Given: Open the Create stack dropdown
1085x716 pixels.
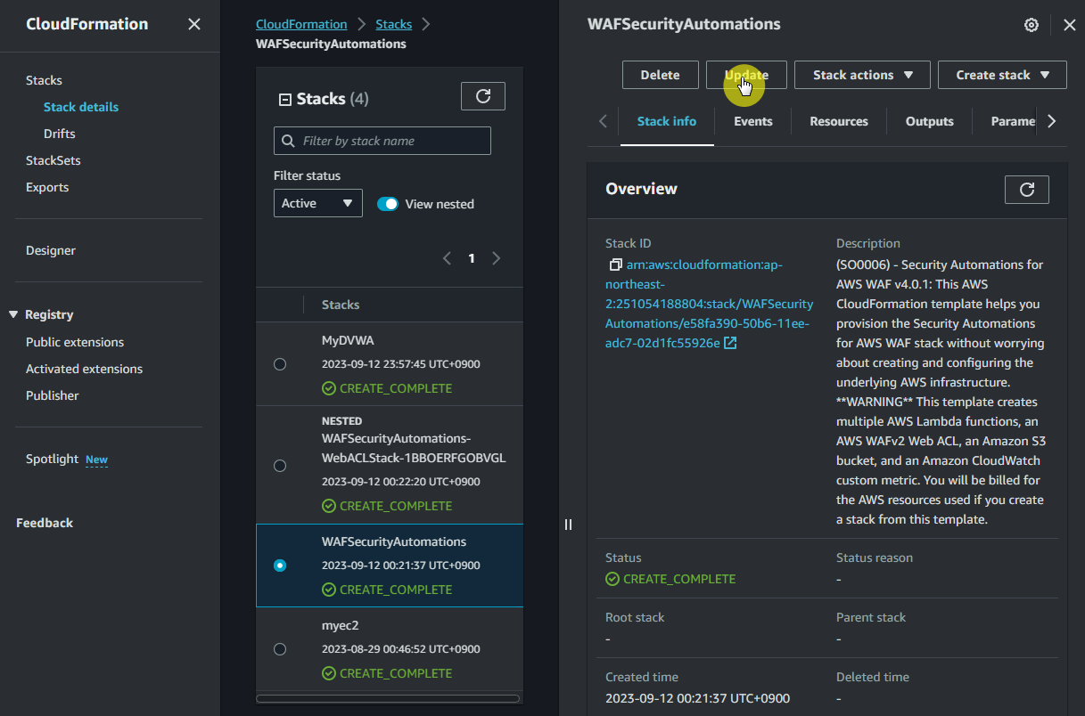Looking at the screenshot, I should (x=1002, y=75).
